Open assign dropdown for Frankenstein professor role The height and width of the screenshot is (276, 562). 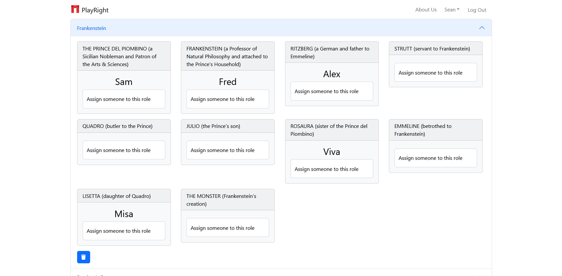[227, 99]
